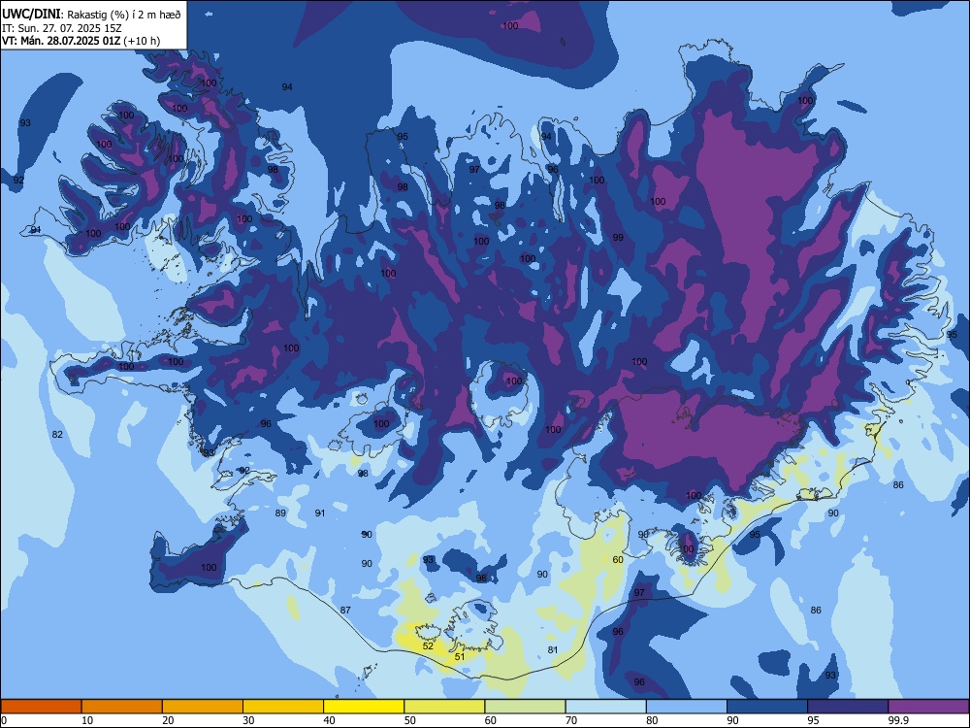Choose the yellow-green 60–70 legend swatch
Image resolution: width=970 pixels, height=728 pixels.
point(525,707)
